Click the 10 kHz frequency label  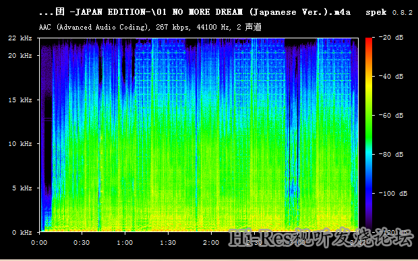coord(20,144)
